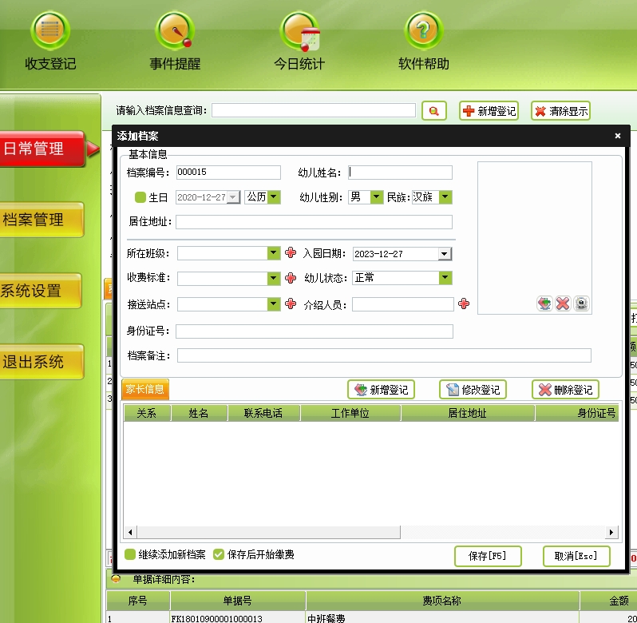This screenshot has height=623, width=637.
Task: Click the 幼儿姓名 input field
Action: pos(400,173)
